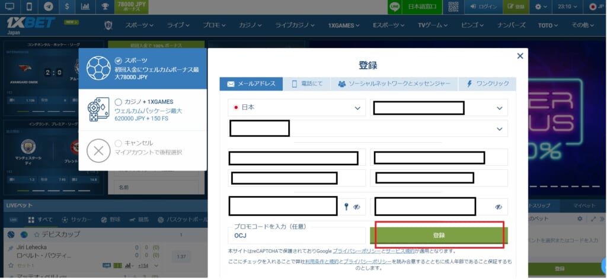Expand the ライブカジノ navigation menu
This screenshot has width=607, height=280.
(295, 25)
